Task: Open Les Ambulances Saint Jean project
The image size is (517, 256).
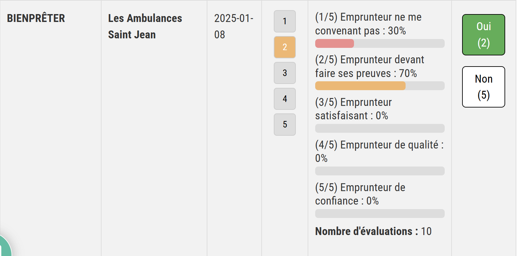Action: point(145,26)
